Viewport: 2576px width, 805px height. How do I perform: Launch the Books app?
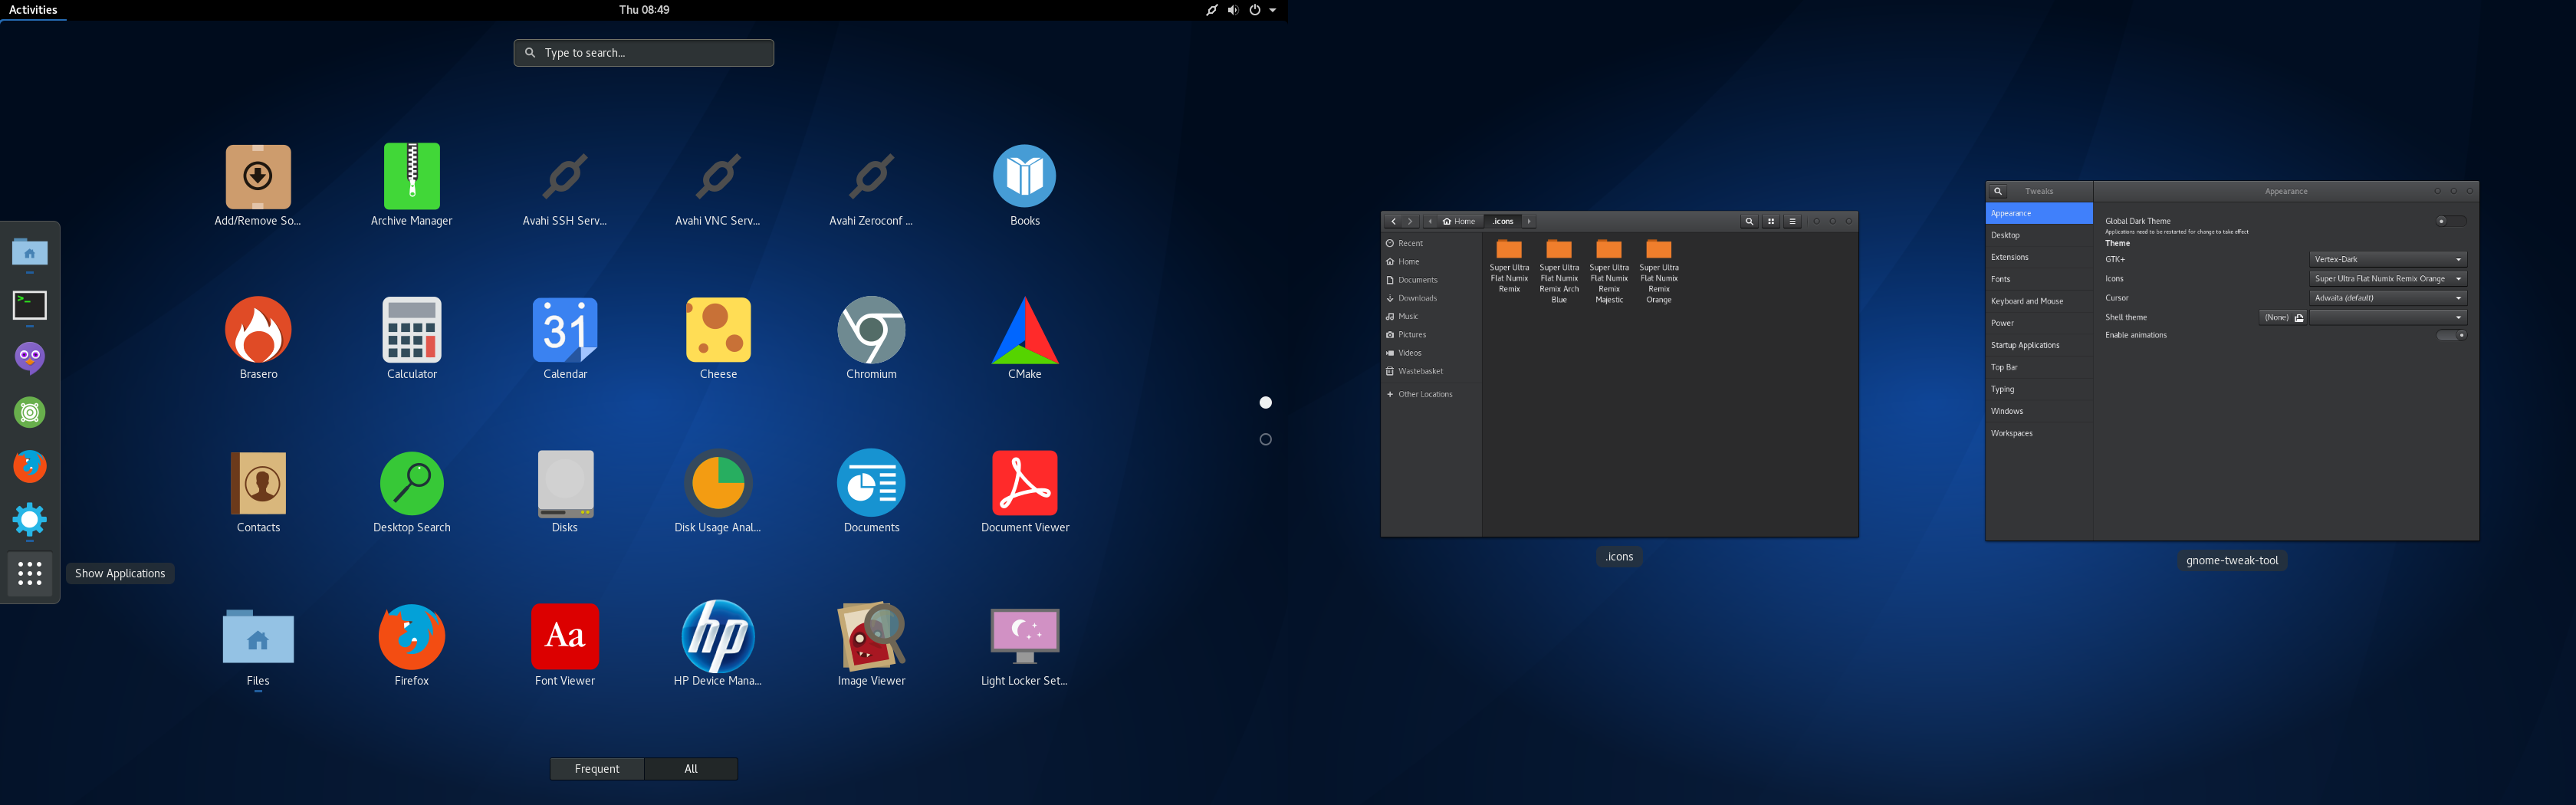coord(1024,186)
